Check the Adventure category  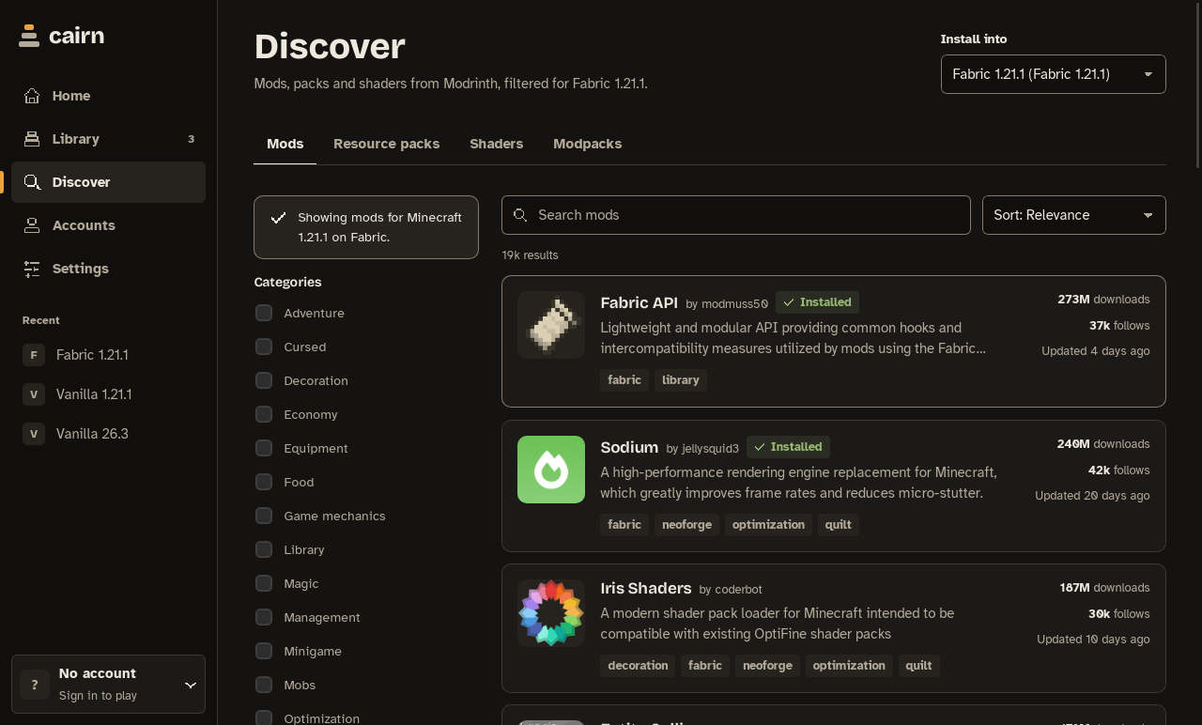[x=264, y=313]
